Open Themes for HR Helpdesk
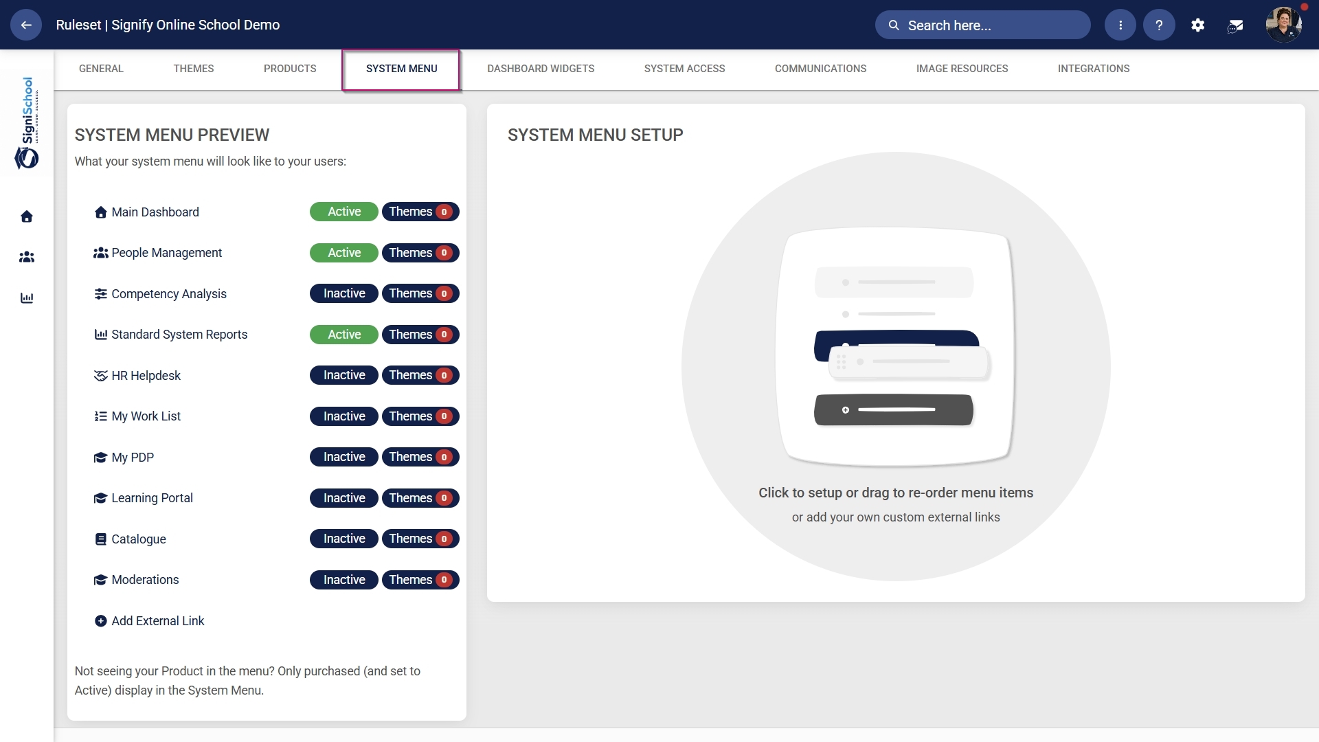The height and width of the screenshot is (742, 1319). (420, 375)
